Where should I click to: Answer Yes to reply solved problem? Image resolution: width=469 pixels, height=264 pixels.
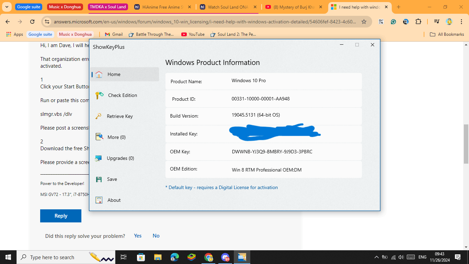(138, 236)
